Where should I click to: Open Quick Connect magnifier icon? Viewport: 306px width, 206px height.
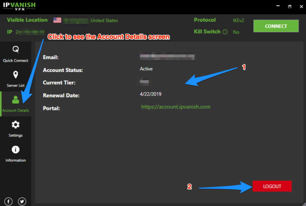(16, 49)
